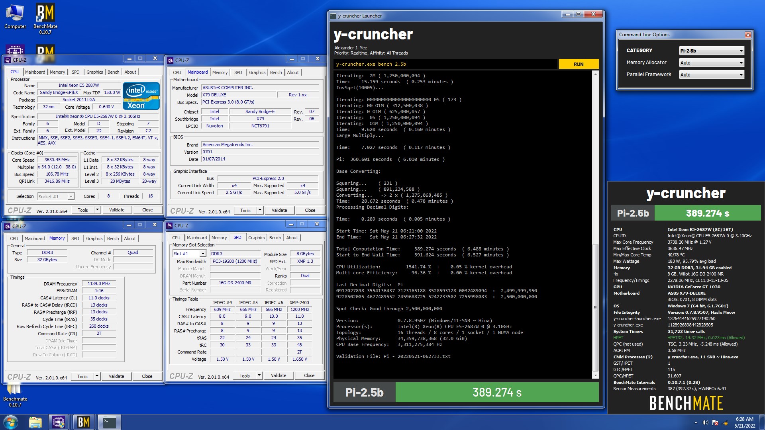Screen dimensions: 765x430
Task: Click Validate in CPU-Z CPU window
Action: [x=117, y=210]
